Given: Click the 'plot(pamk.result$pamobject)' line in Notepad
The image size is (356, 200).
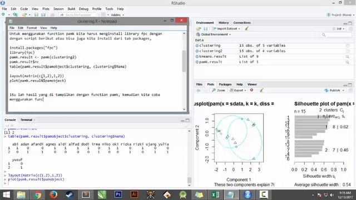Looking at the screenshot, I should click(x=38, y=81).
